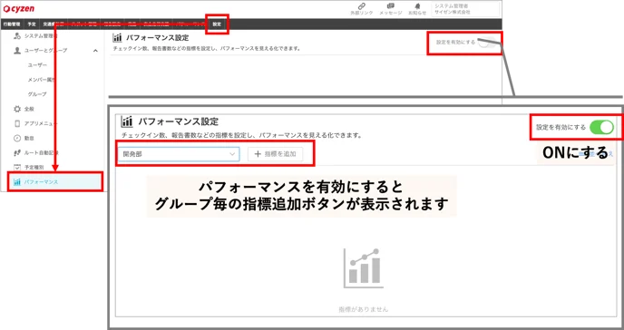624x330 pixels.
Task: Open the メッセージ message icon
Action: click(390, 6)
